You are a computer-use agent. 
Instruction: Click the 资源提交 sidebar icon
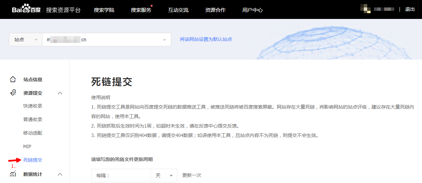point(13,93)
